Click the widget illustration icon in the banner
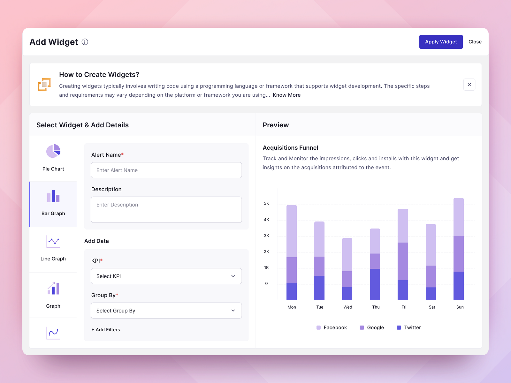511x383 pixels. [45, 84]
